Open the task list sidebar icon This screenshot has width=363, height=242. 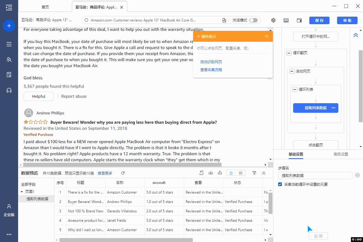(9, 44)
